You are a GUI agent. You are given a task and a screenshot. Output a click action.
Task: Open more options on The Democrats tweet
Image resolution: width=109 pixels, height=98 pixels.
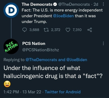104,4
